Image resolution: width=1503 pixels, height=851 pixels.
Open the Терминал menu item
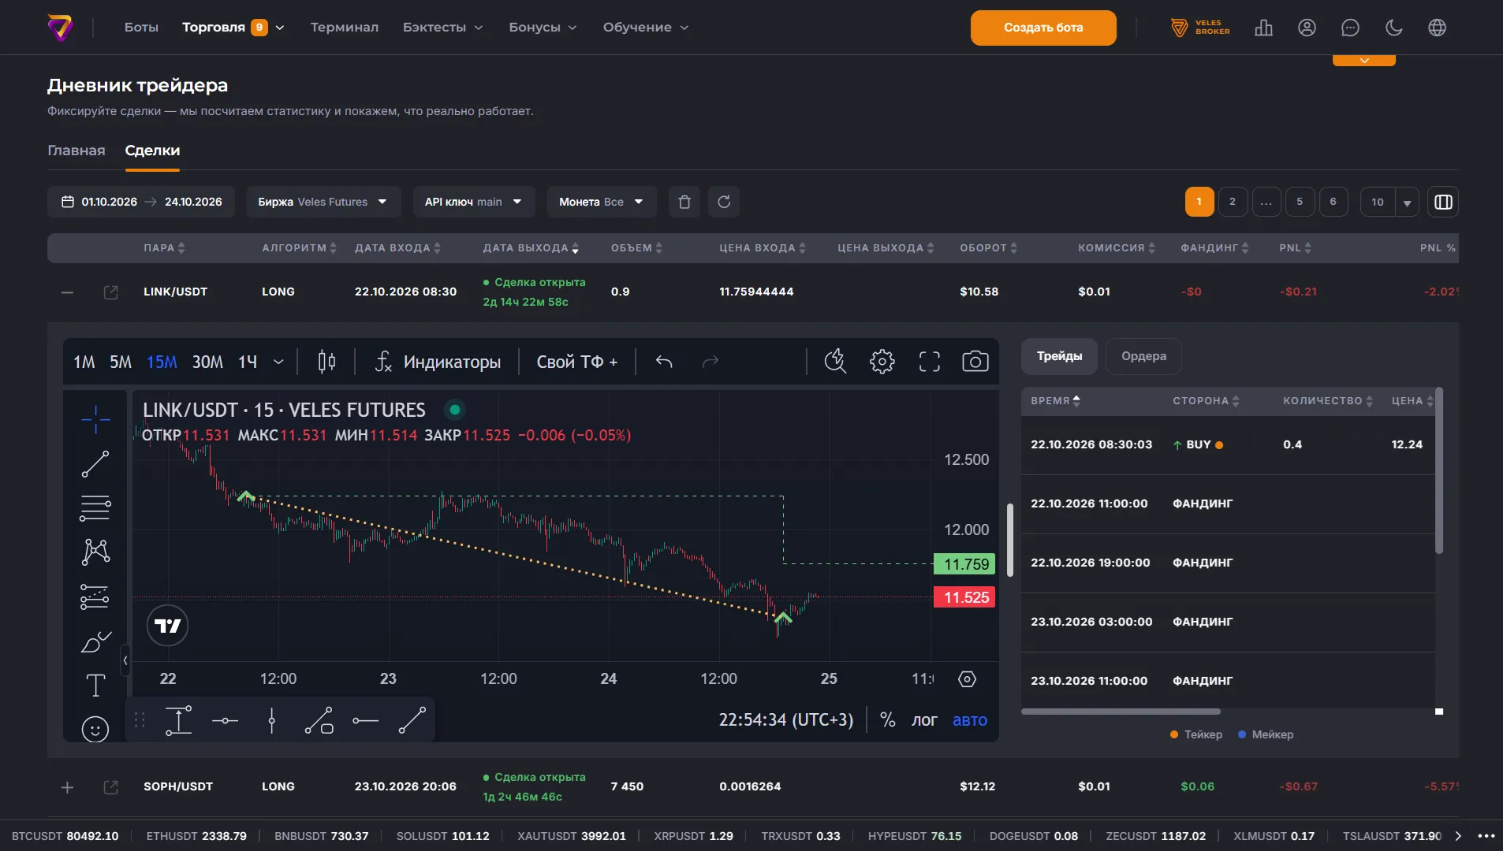click(345, 28)
